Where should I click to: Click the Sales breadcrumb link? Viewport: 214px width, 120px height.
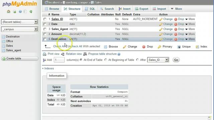pos(98,2)
